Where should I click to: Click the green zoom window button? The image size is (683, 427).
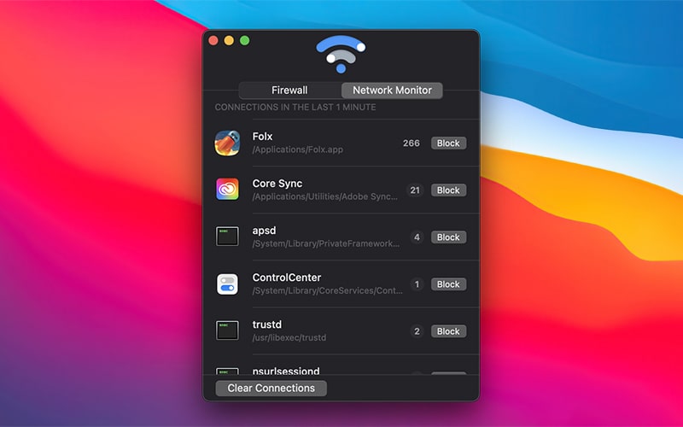click(x=244, y=40)
